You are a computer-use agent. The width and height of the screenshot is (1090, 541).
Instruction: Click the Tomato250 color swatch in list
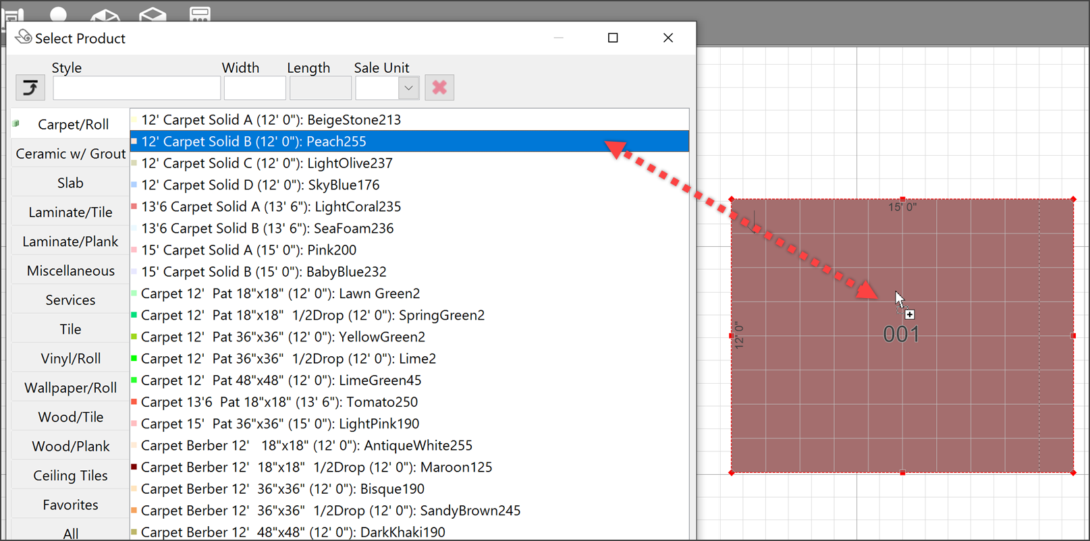pos(134,402)
